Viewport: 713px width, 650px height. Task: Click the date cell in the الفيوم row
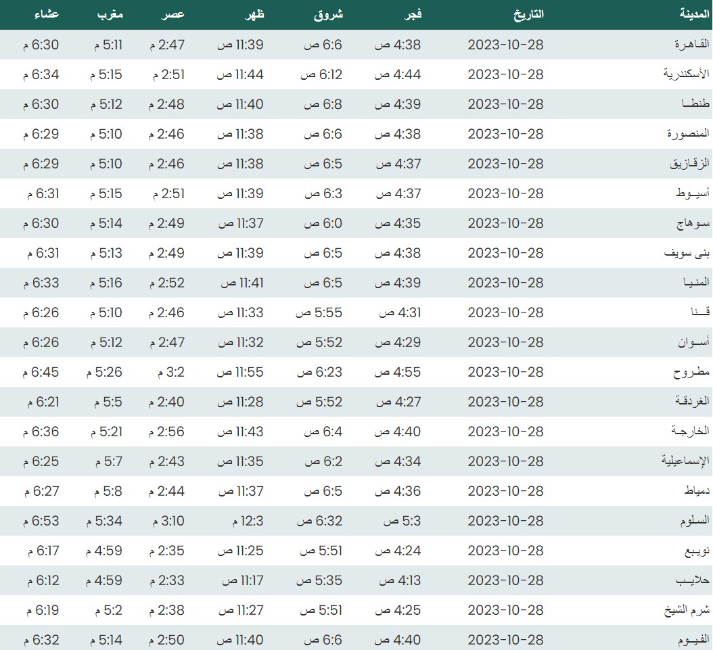505,640
